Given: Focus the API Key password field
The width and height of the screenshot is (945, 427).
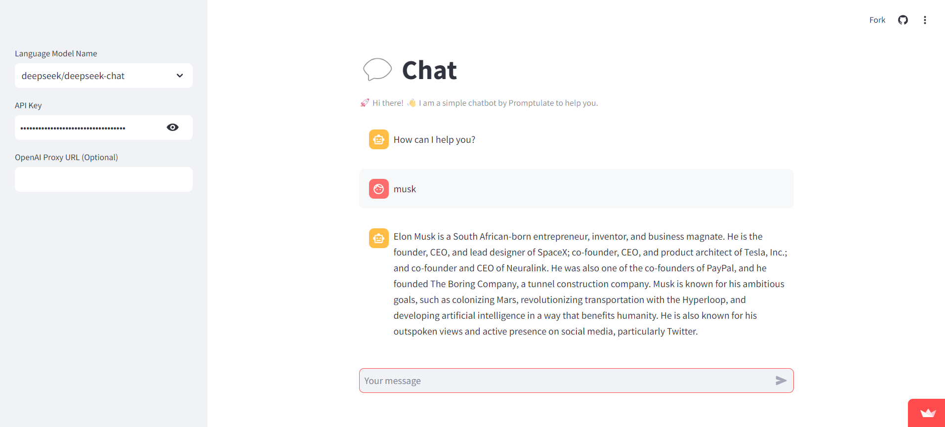Looking at the screenshot, I should click(89, 128).
